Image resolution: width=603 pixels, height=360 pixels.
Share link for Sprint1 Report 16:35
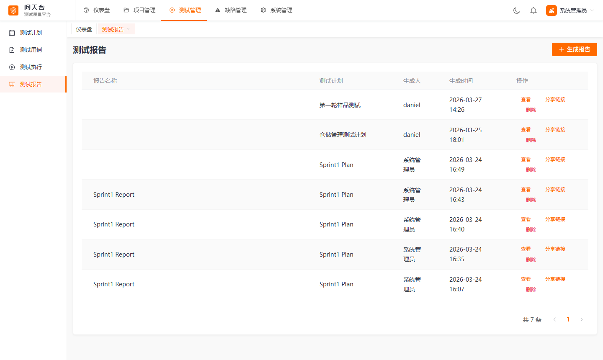click(555, 249)
